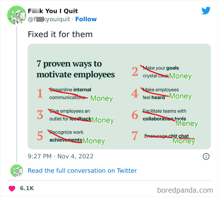Click the Twitter bird logo
Viewport: 218px width, 197px height.
point(206,11)
